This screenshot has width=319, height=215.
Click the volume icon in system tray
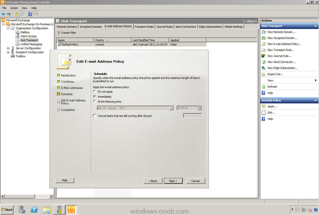[310, 210]
